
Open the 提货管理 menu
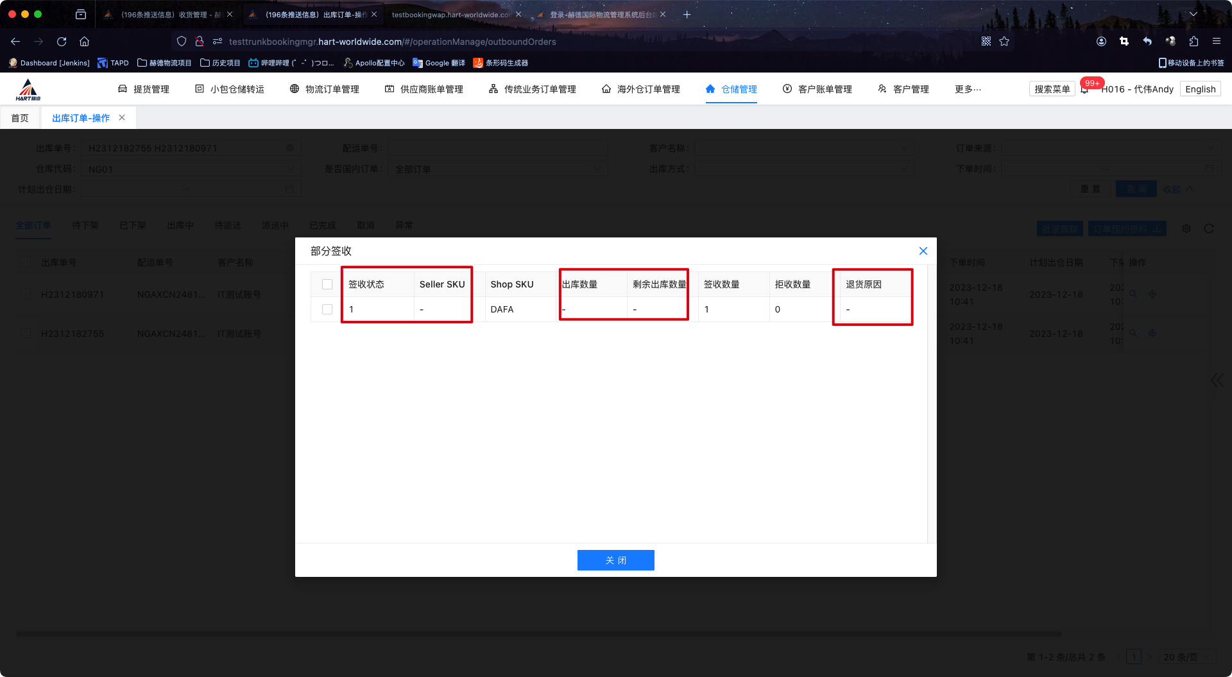144,89
